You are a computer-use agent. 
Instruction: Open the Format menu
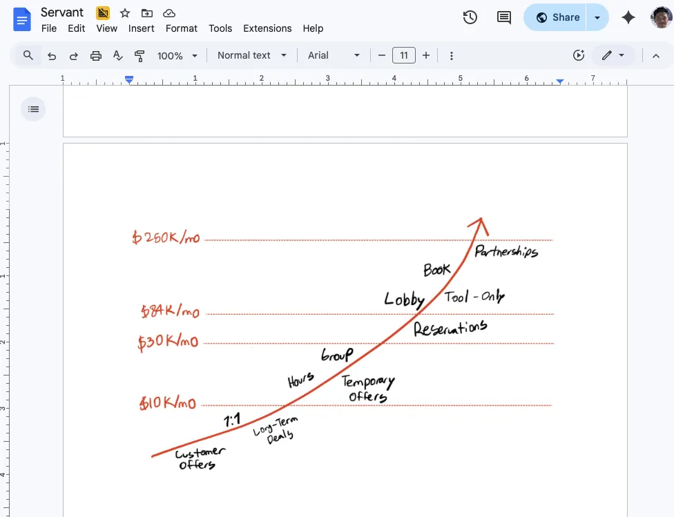(182, 28)
